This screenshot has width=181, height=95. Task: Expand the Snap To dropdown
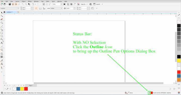pyautogui.click(x=87, y=4)
